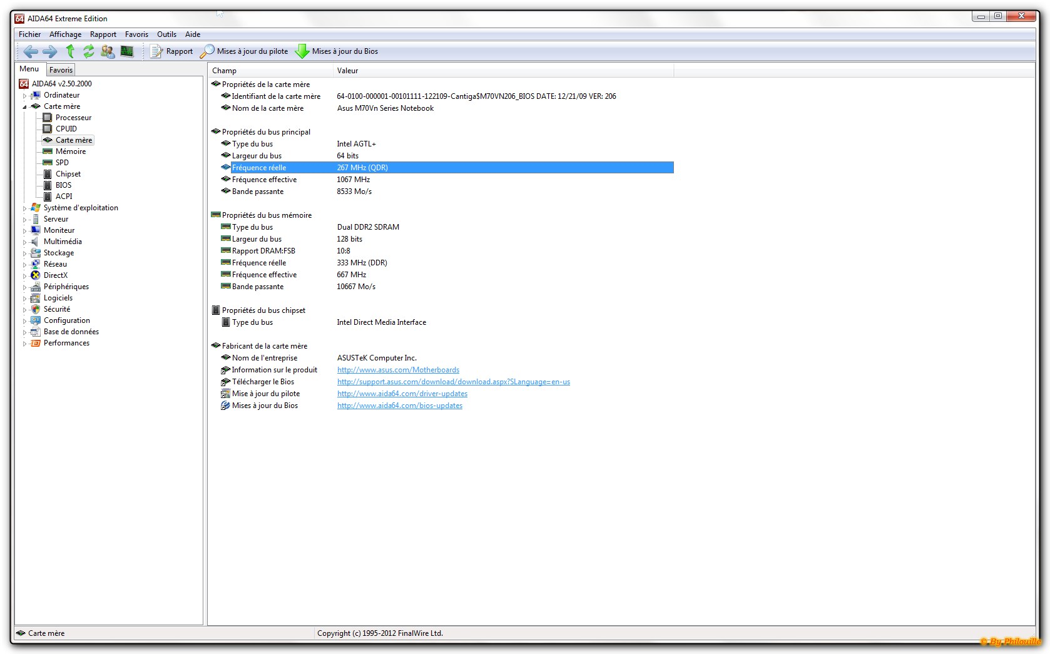Click the refresh icon in toolbar
The width and height of the screenshot is (1050, 654).
[x=89, y=51]
